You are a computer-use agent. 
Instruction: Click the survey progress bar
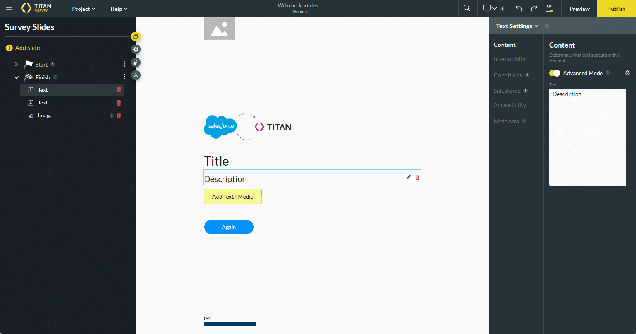(x=230, y=324)
